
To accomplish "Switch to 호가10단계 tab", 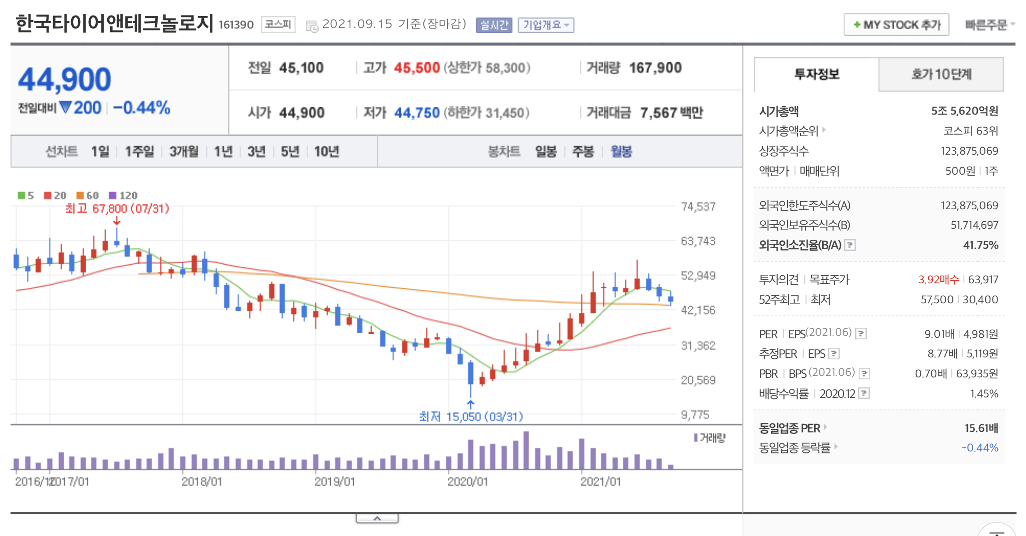I will [x=941, y=74].
